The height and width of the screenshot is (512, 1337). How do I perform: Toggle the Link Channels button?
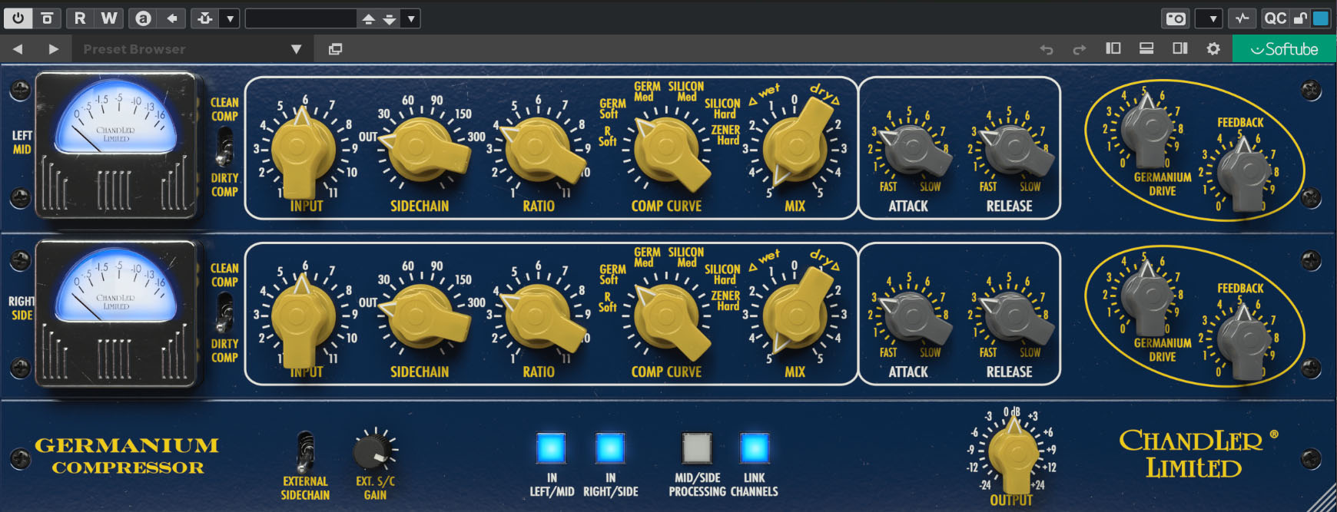(x=754, y=448)
